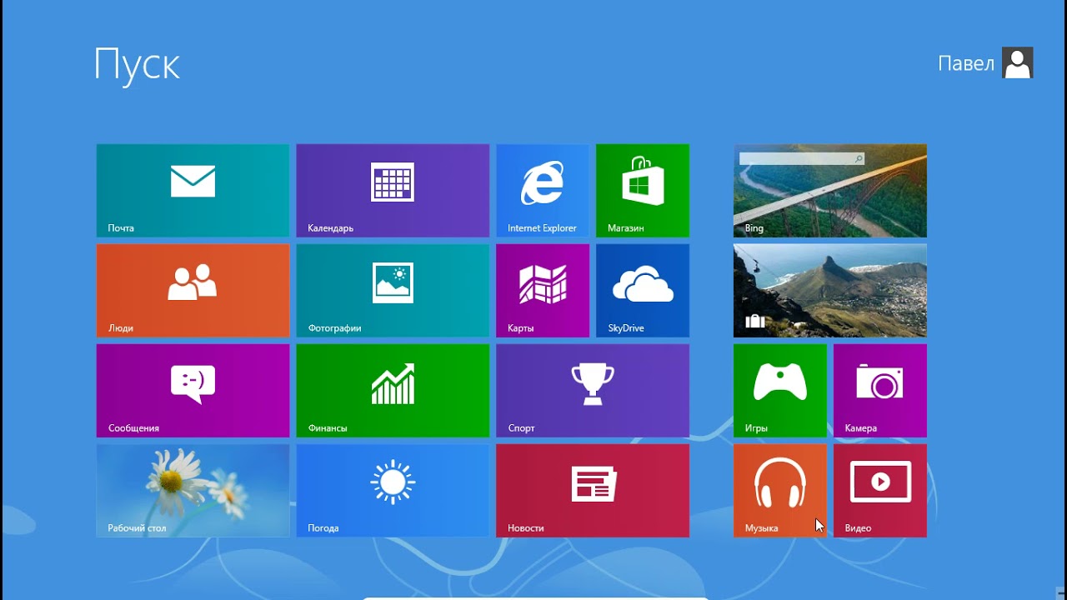Viewport: 1067px width, 600px height.
Task: Launch the Видео video tile
Action: click(880, 491)
